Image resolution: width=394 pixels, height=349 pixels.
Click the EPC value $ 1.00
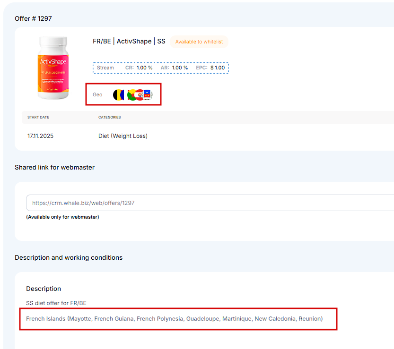click(218, 68)
